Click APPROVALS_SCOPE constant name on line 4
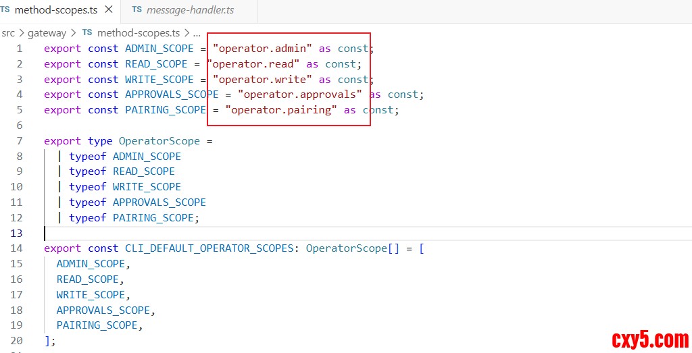Screen dimensions: 692x353 (x=172, y=94)
